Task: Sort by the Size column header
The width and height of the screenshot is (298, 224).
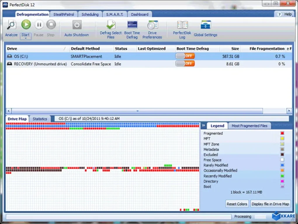Action: click(230, 49)
